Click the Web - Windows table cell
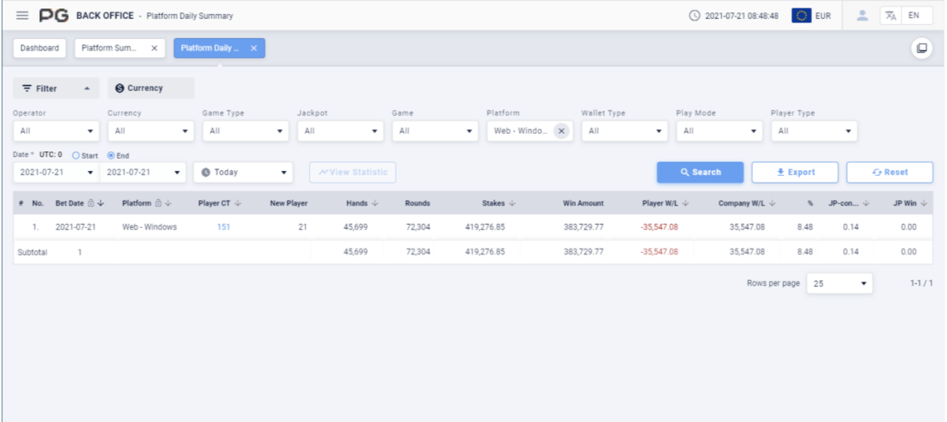The width and height of the screenshot is (947, 422). click(150, 227)
